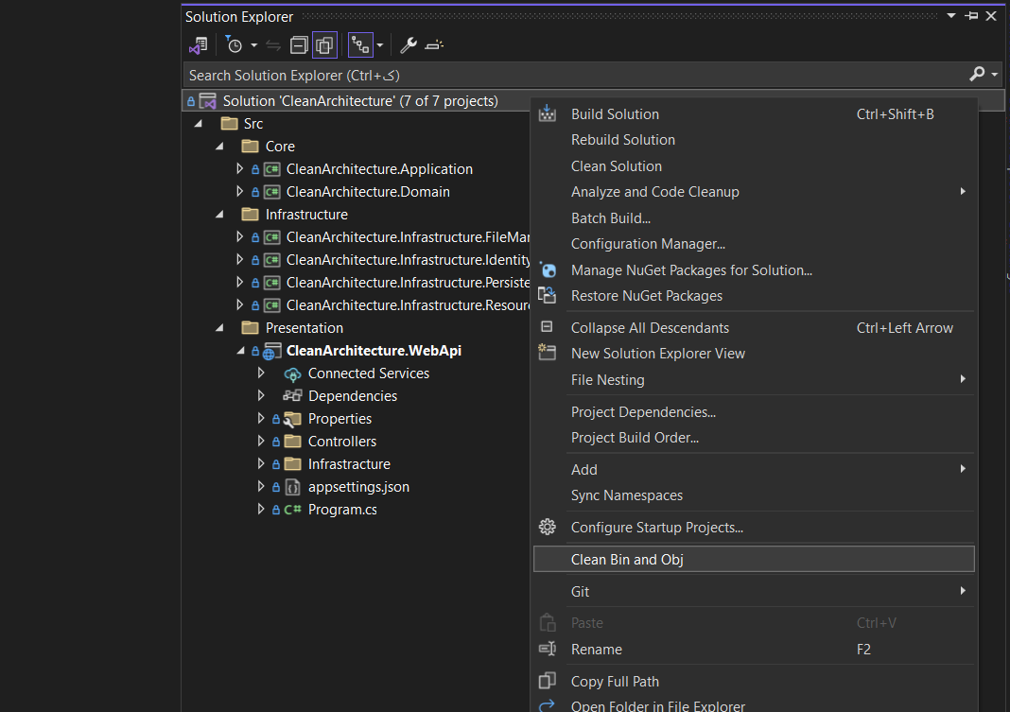Click the Copy Full Path icon

coord(547,680)
